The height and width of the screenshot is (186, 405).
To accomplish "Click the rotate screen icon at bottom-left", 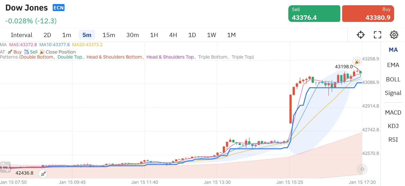I will tap(5, 167).
